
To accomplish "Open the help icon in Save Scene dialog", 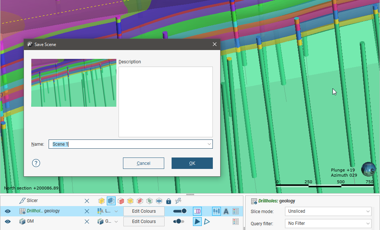I will coord(36,163).
